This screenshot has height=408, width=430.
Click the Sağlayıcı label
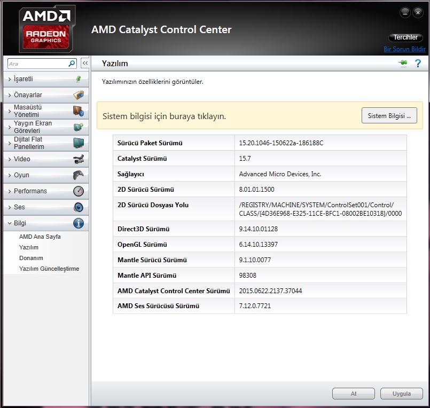pos(130,174)
